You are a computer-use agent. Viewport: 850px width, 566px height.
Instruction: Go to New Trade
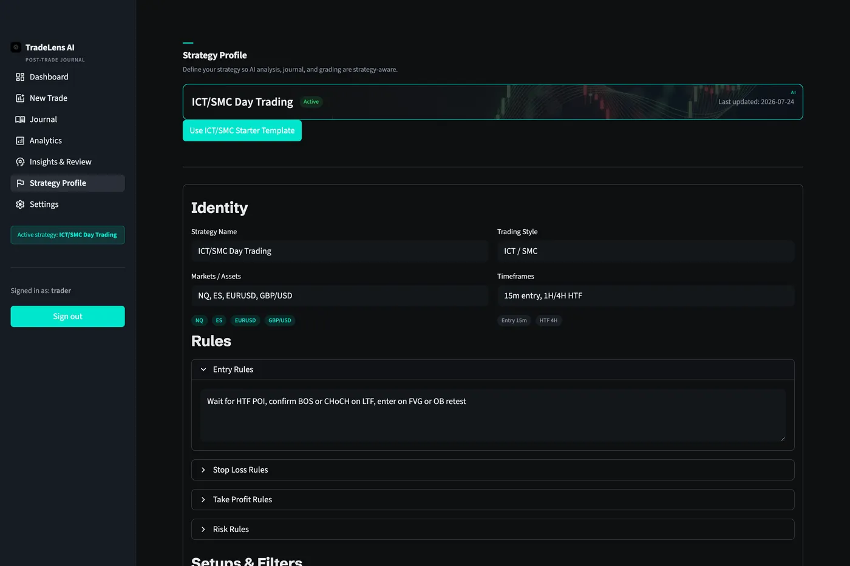67,98
